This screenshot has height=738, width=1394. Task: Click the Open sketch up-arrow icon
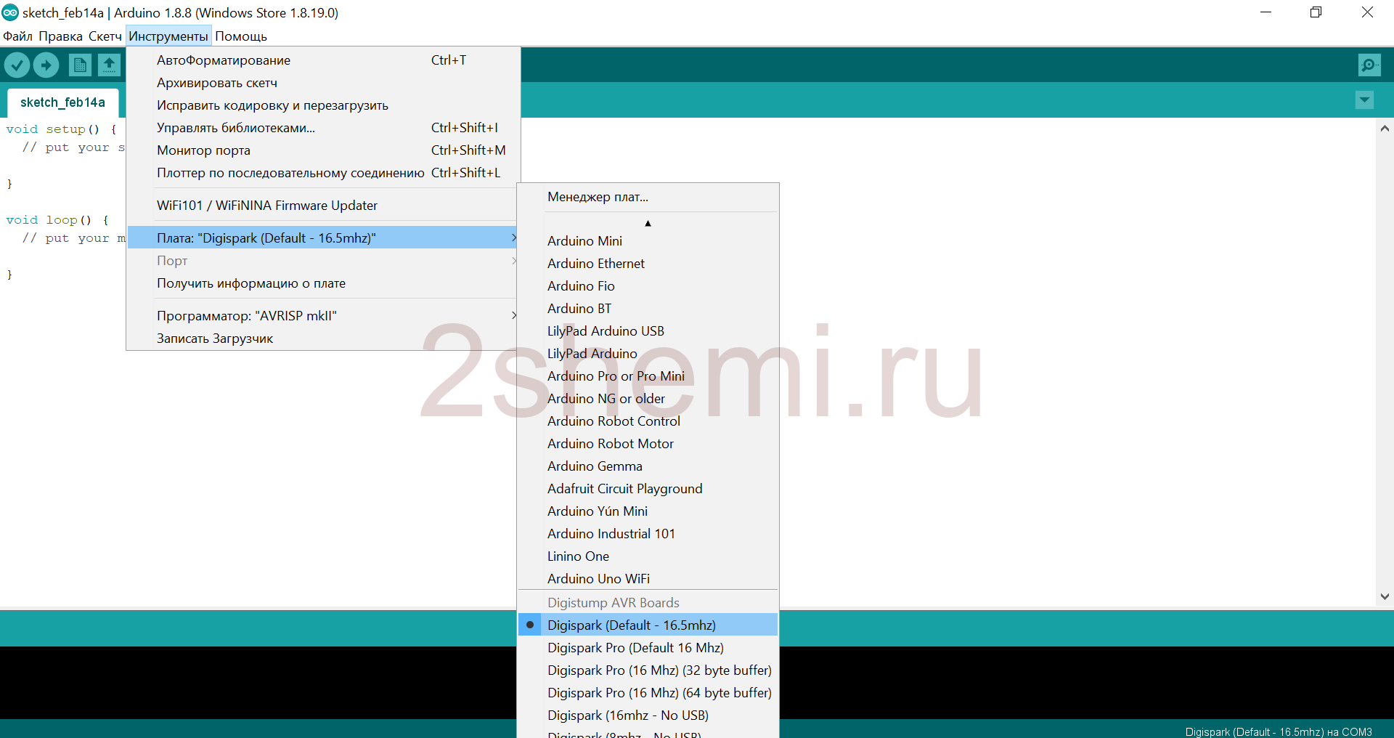click(x=109, y=65)
